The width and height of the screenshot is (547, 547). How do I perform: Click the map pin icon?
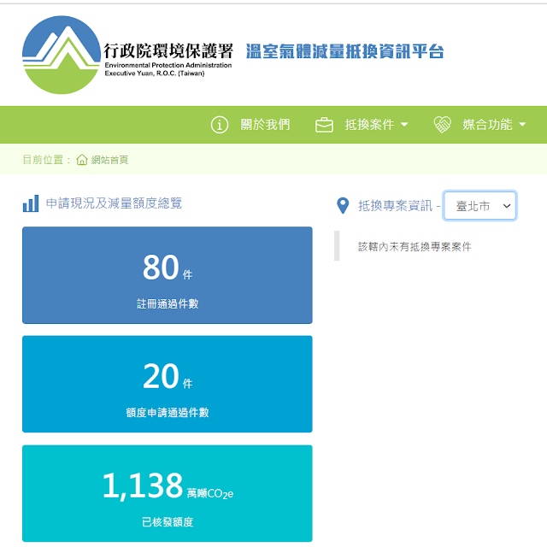343,205
